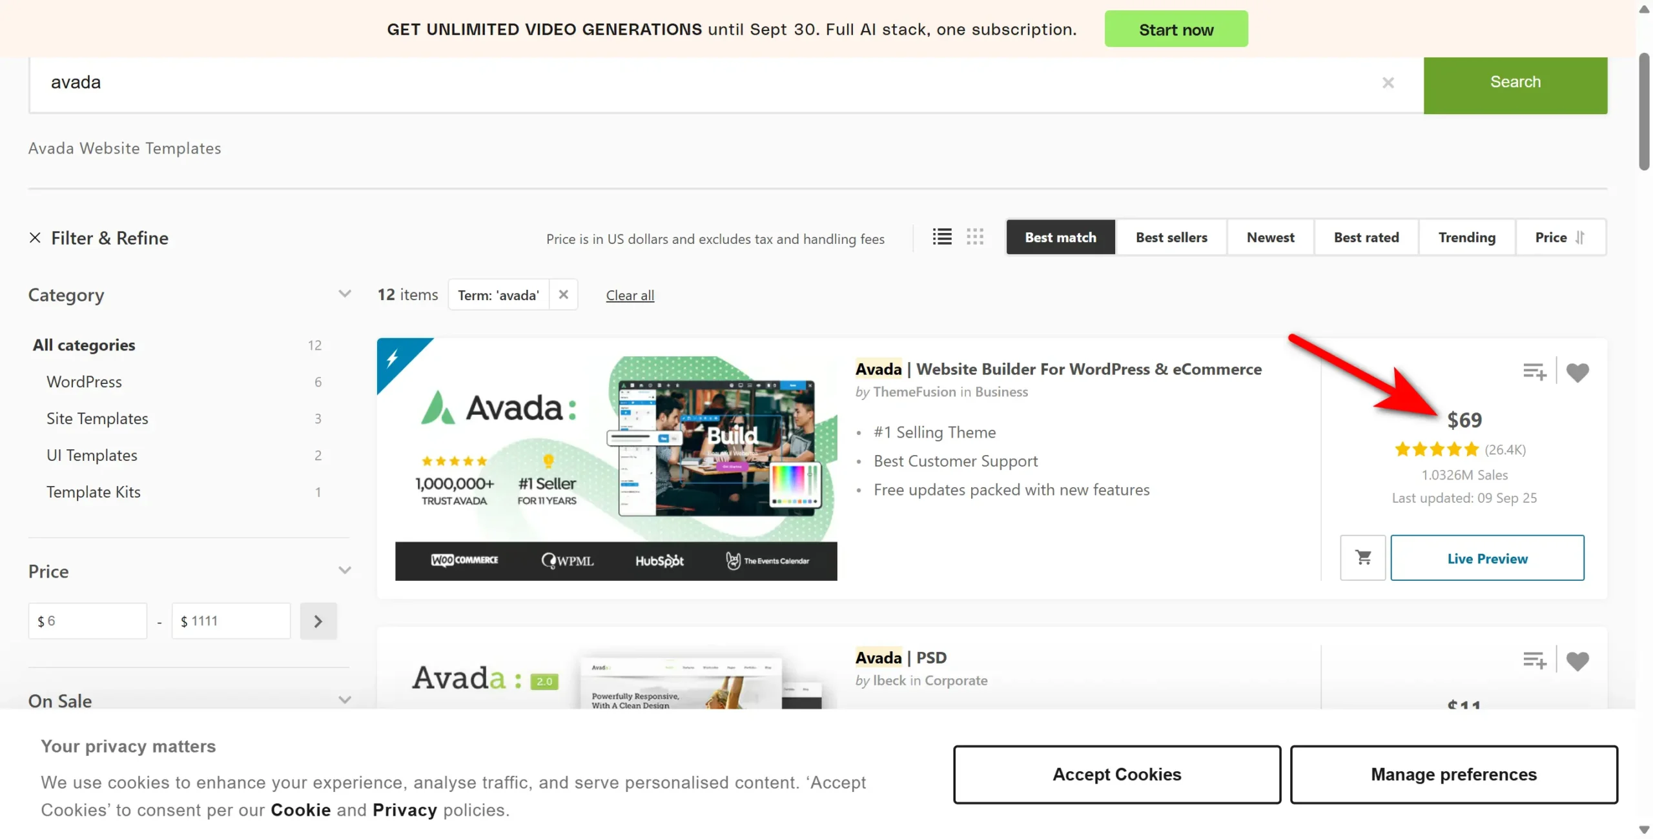
Task: Favorite the Avada Website Builder item
Action: 1577,372
